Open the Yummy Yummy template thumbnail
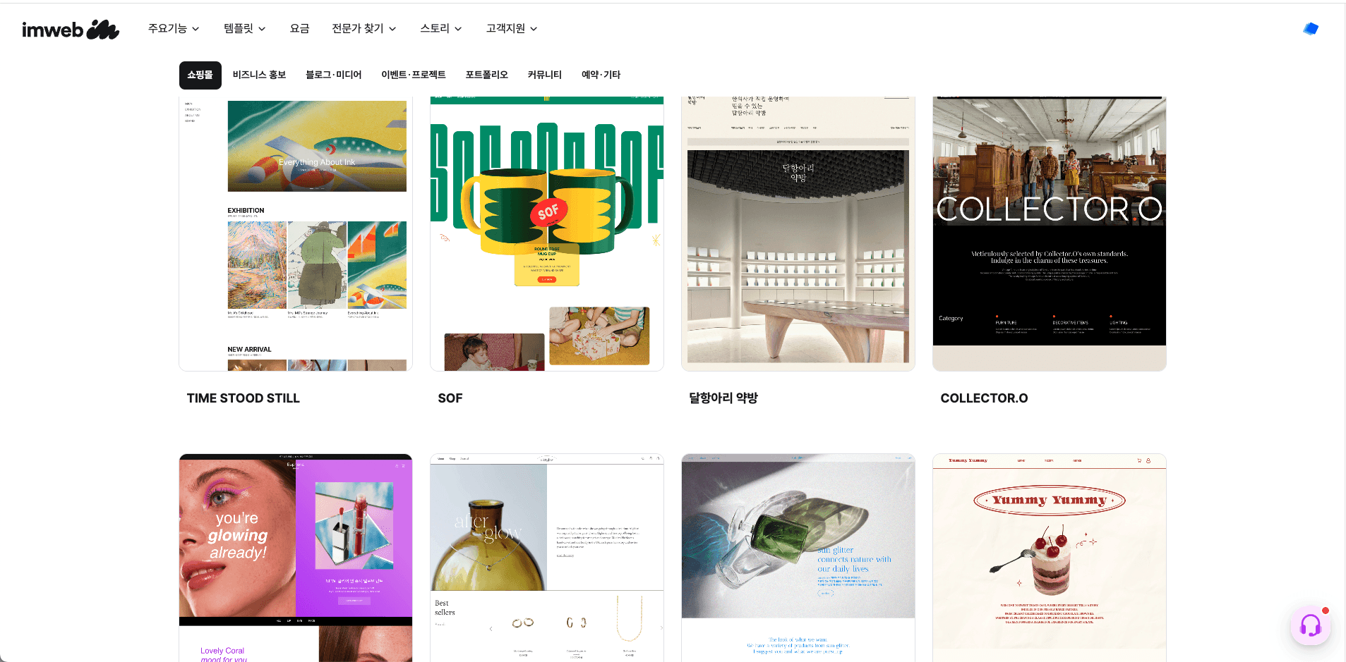Image resolution: width=1346 pixels, height=662 pixels. (x=1050, y=558)
